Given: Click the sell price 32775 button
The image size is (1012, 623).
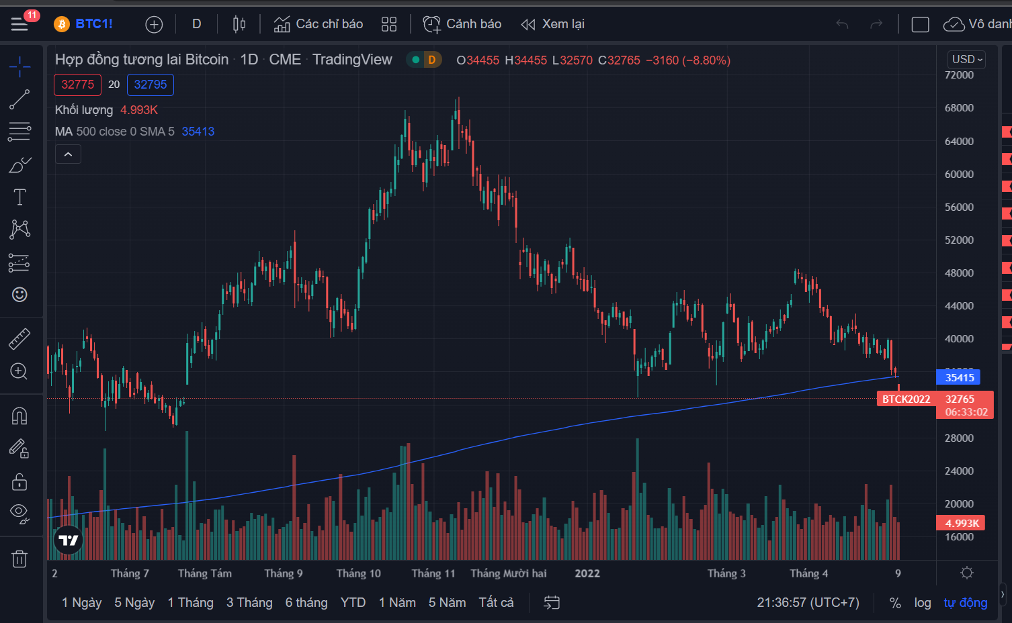Looking at the screenshot, I should coord(78,85).
